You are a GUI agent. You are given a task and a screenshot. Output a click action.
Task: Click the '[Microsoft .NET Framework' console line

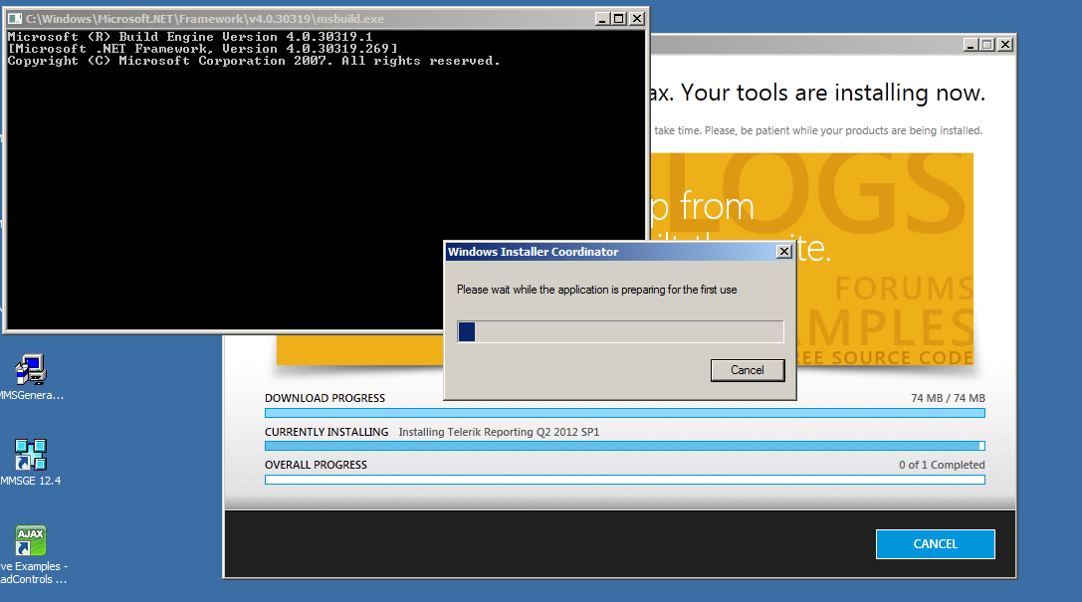tap(203, 49)
